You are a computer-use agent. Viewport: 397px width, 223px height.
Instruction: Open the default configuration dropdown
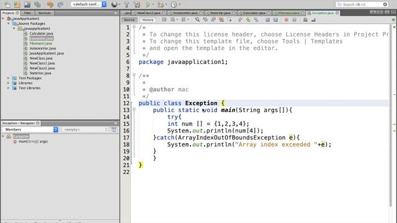coord(88,4)
